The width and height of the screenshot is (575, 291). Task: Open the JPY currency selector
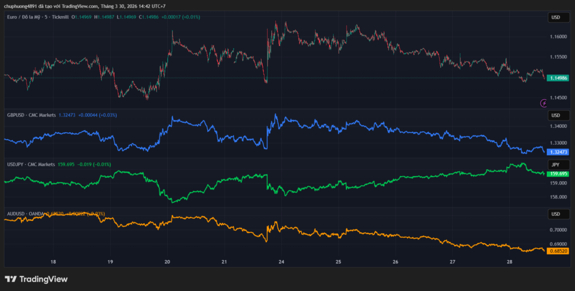[555, 165]
